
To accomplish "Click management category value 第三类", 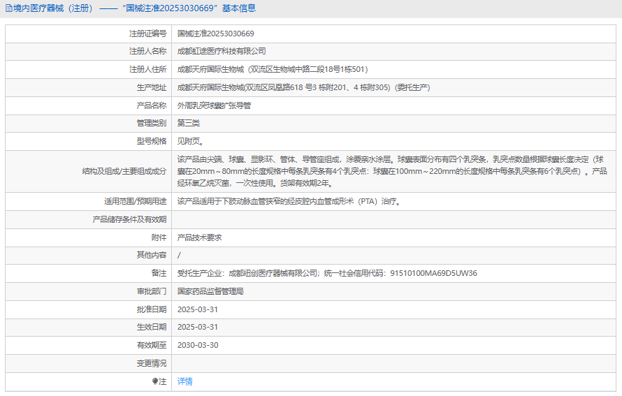I will coord(189,123).
